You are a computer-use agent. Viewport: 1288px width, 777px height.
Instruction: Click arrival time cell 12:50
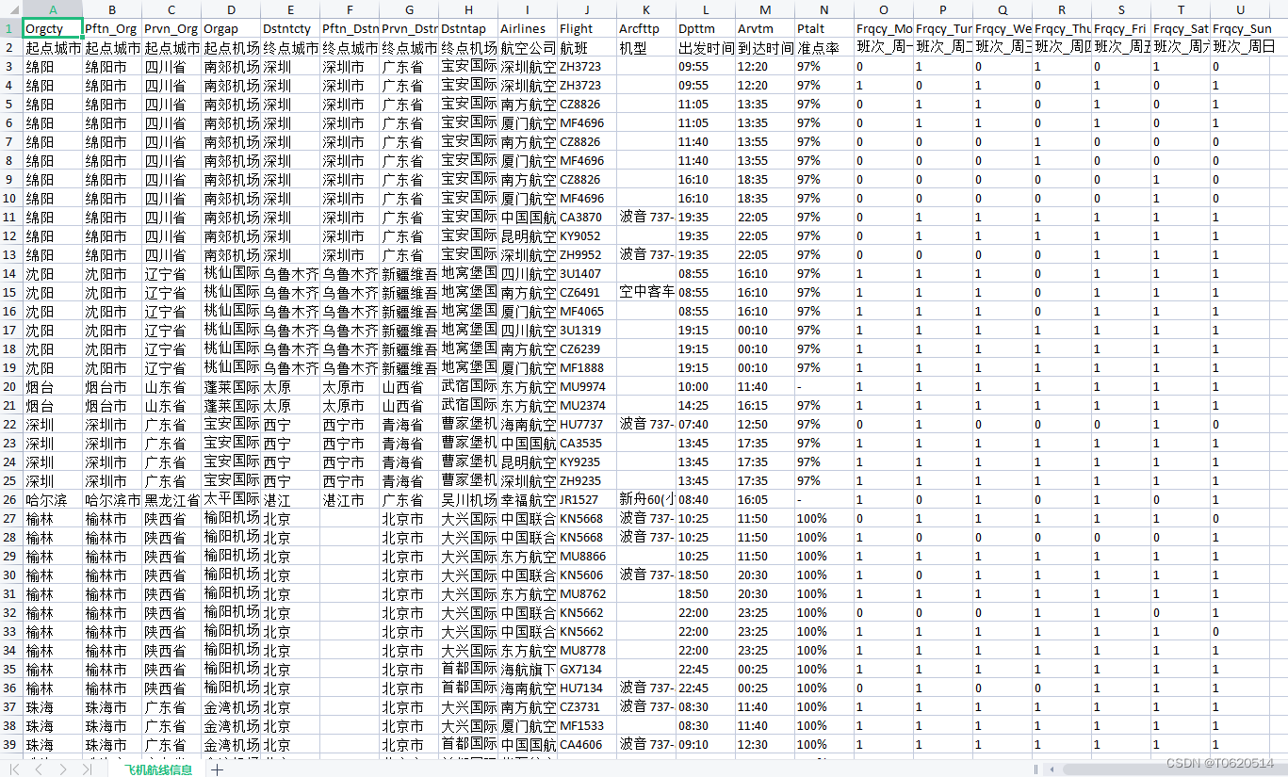coord(765,424)
